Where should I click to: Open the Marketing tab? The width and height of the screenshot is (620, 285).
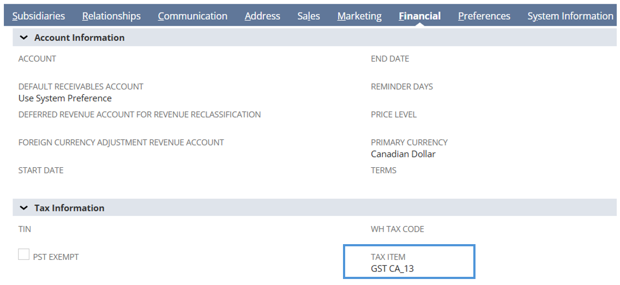[x=359, y=16]
